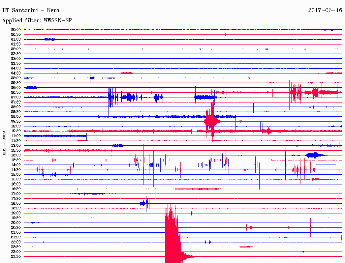Viewport: 345px width, 263px height.
Task: Select the 18:30 time label
Action: [x=16, y=208]
